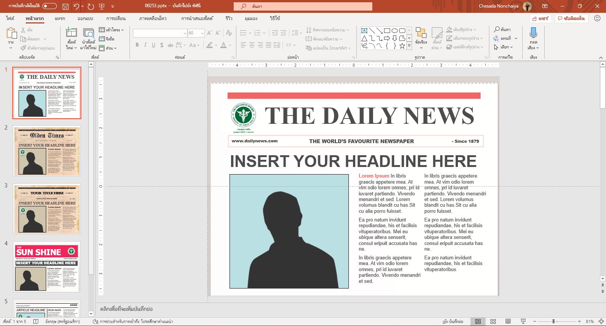Toggle Bold formatting
The width and height of the screenshot is (606, 326).
coord(137,45)
